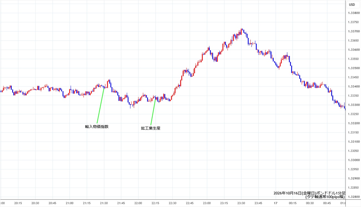Click the 2026年10月16日(金曜日)ポンドドル1分足 caption

(309, 193)
